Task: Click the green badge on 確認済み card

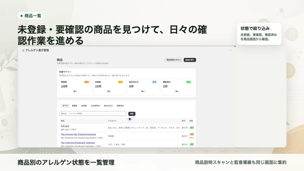Action: 188,82
